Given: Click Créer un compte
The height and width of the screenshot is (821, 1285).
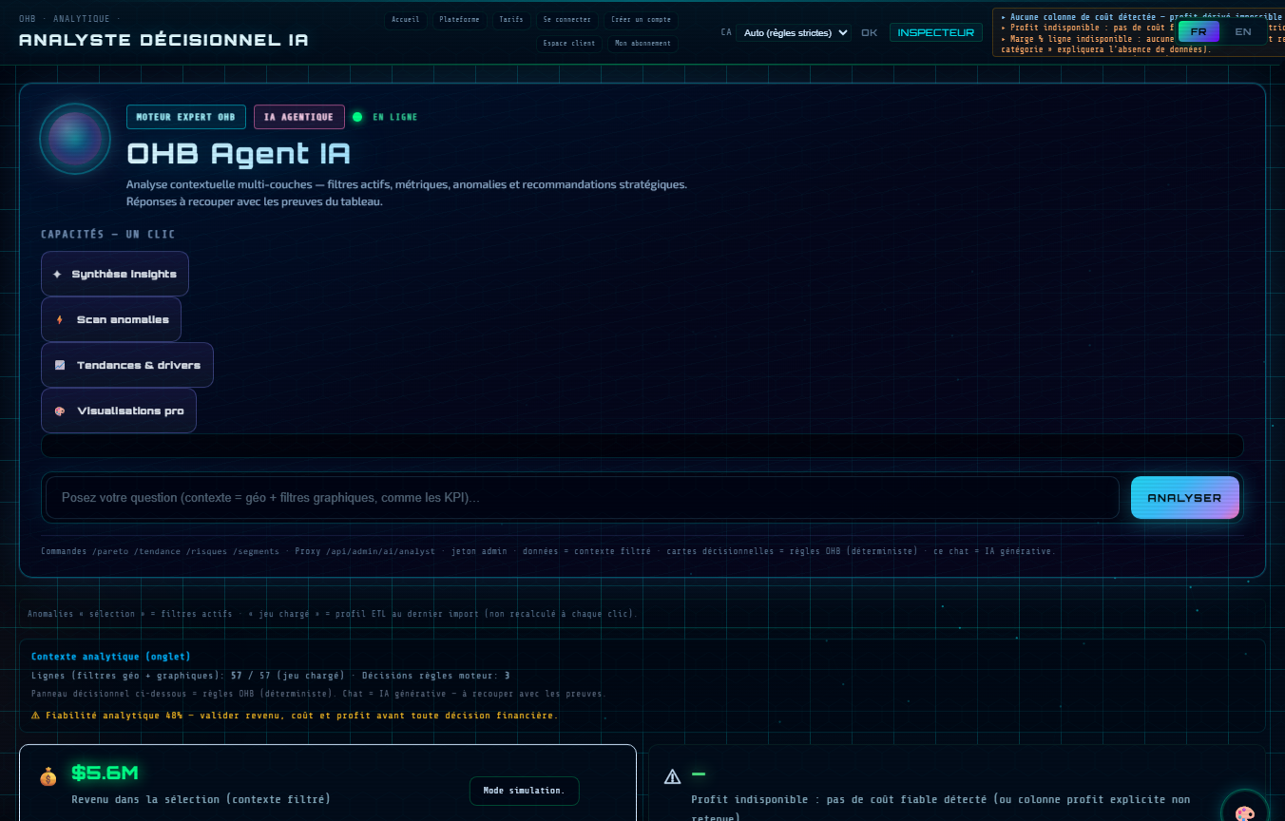Looking at the screenshot, I should 642,19.
